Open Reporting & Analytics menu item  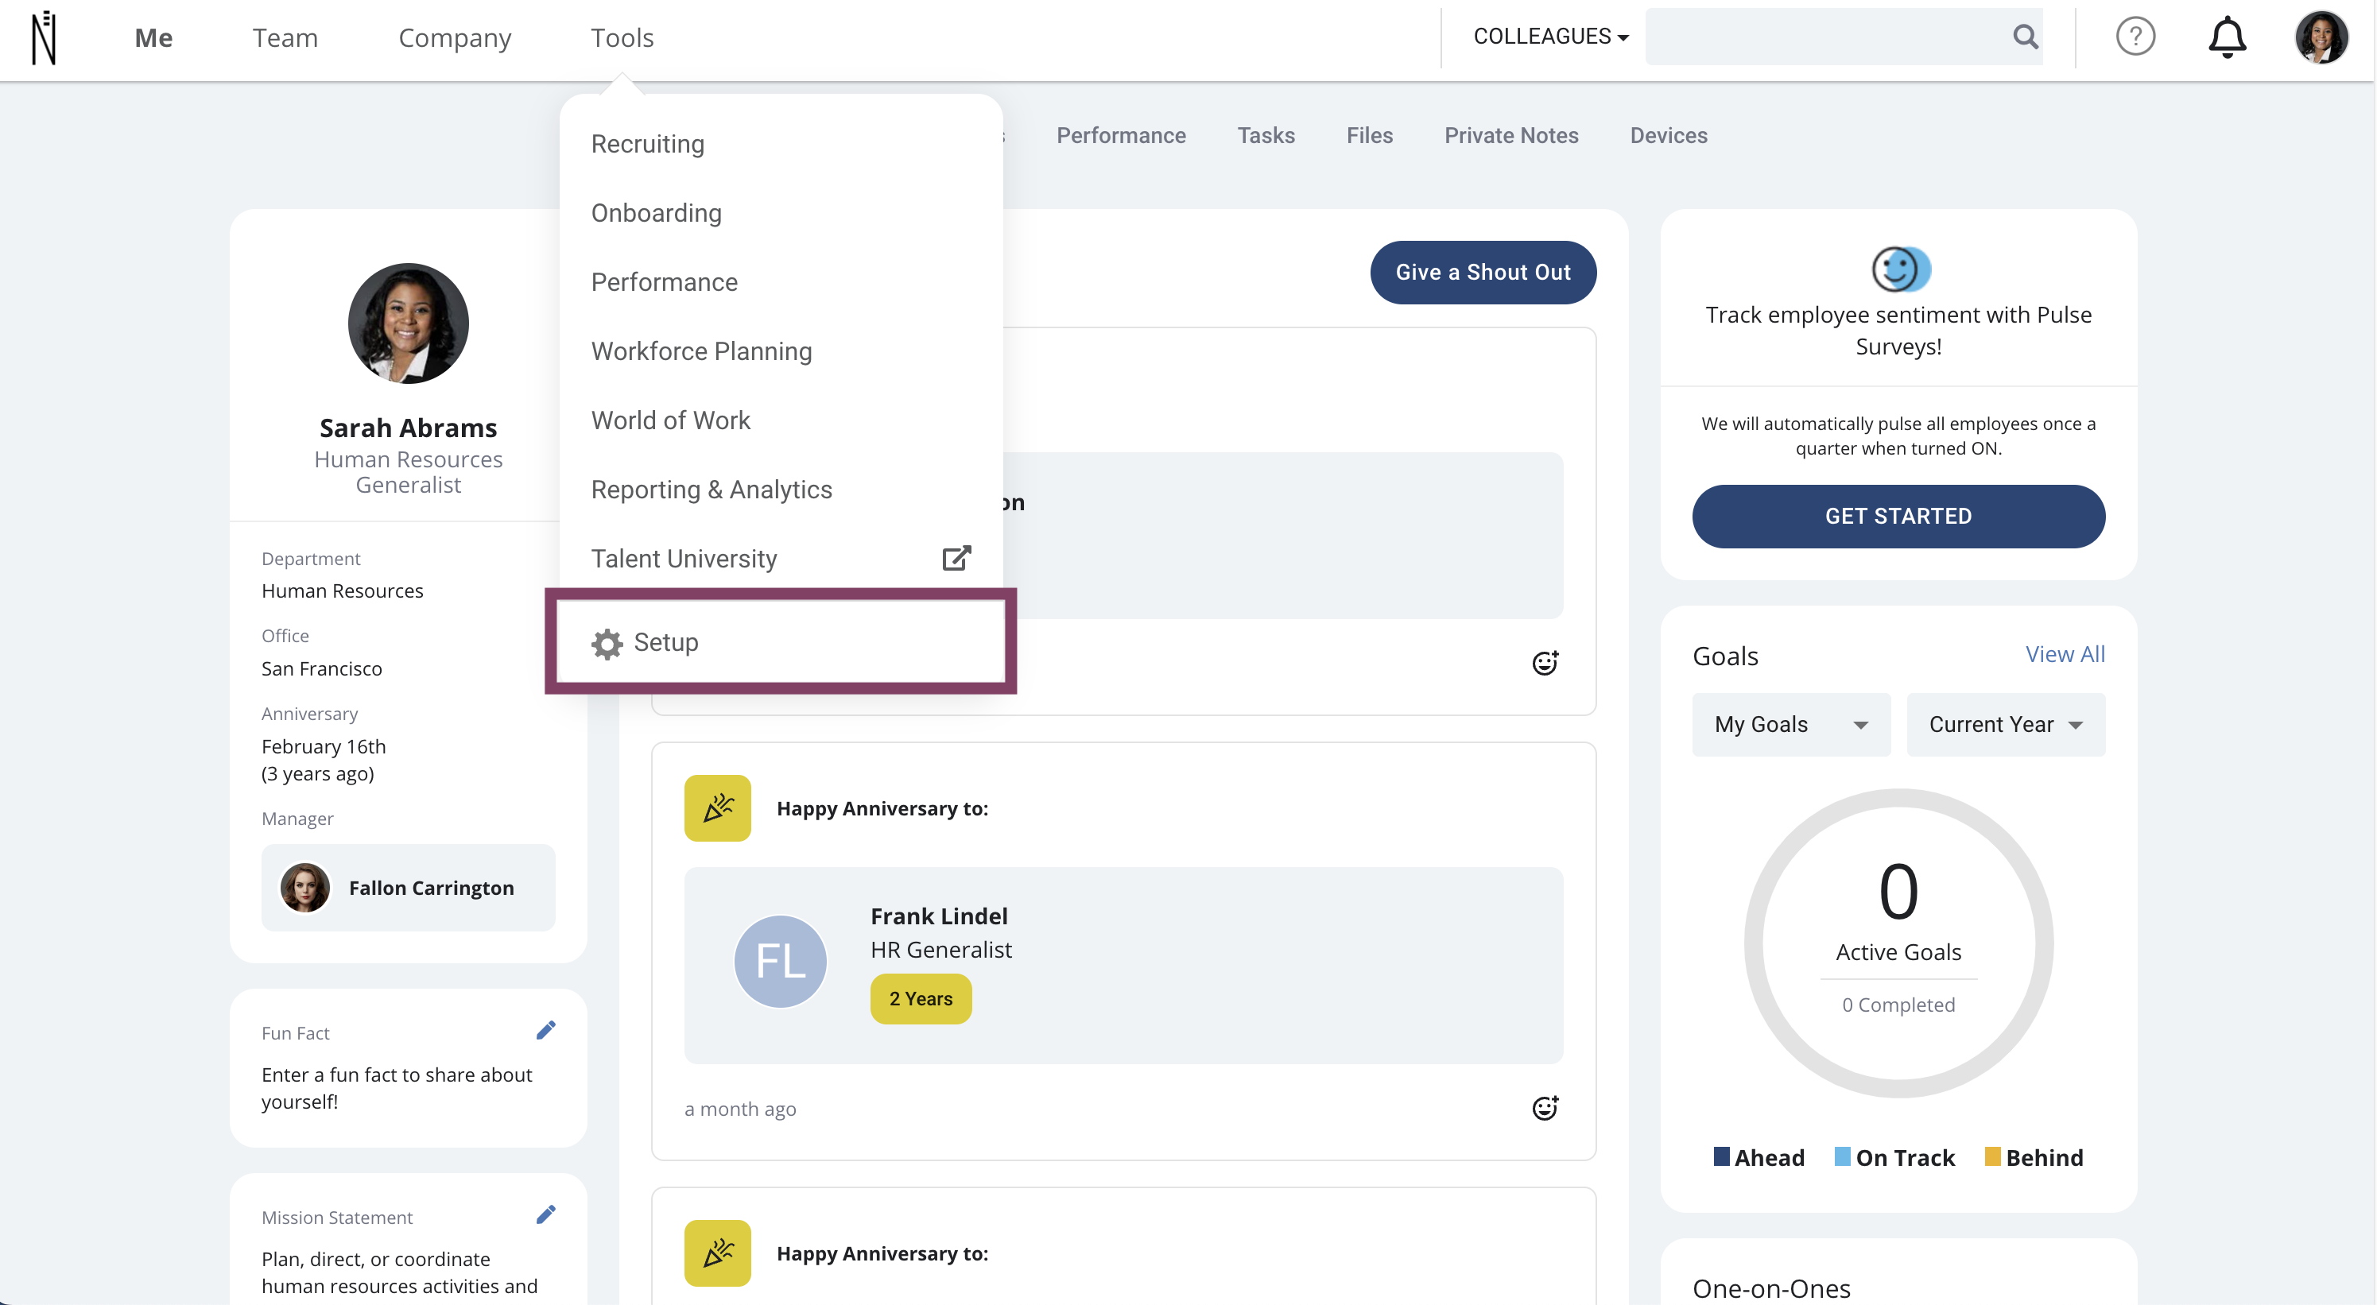click(x=711, y=490)
